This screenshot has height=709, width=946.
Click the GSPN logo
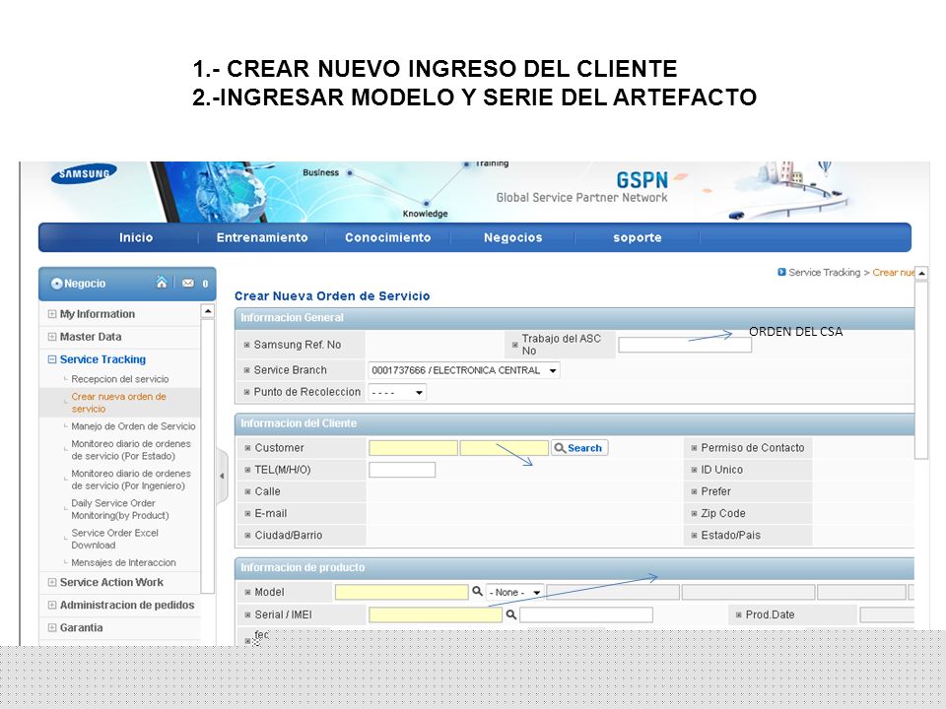tap(642, 179)
